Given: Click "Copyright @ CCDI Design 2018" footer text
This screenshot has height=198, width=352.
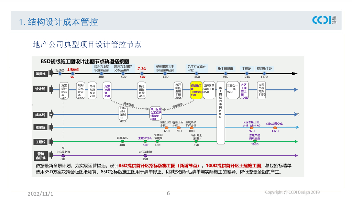Looking at the screenshot, I should point(292,192).
